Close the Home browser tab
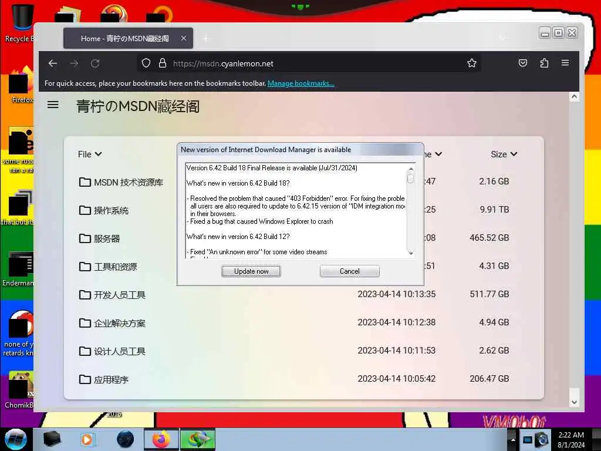601x451 pixels. coord(184,38)
